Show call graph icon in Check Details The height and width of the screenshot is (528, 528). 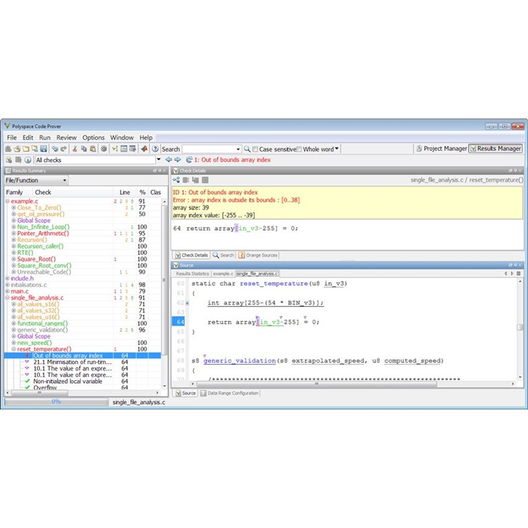(177, 180)
